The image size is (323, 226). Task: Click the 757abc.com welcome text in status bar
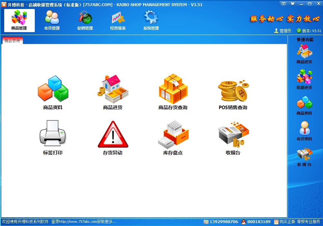(59, 222)
